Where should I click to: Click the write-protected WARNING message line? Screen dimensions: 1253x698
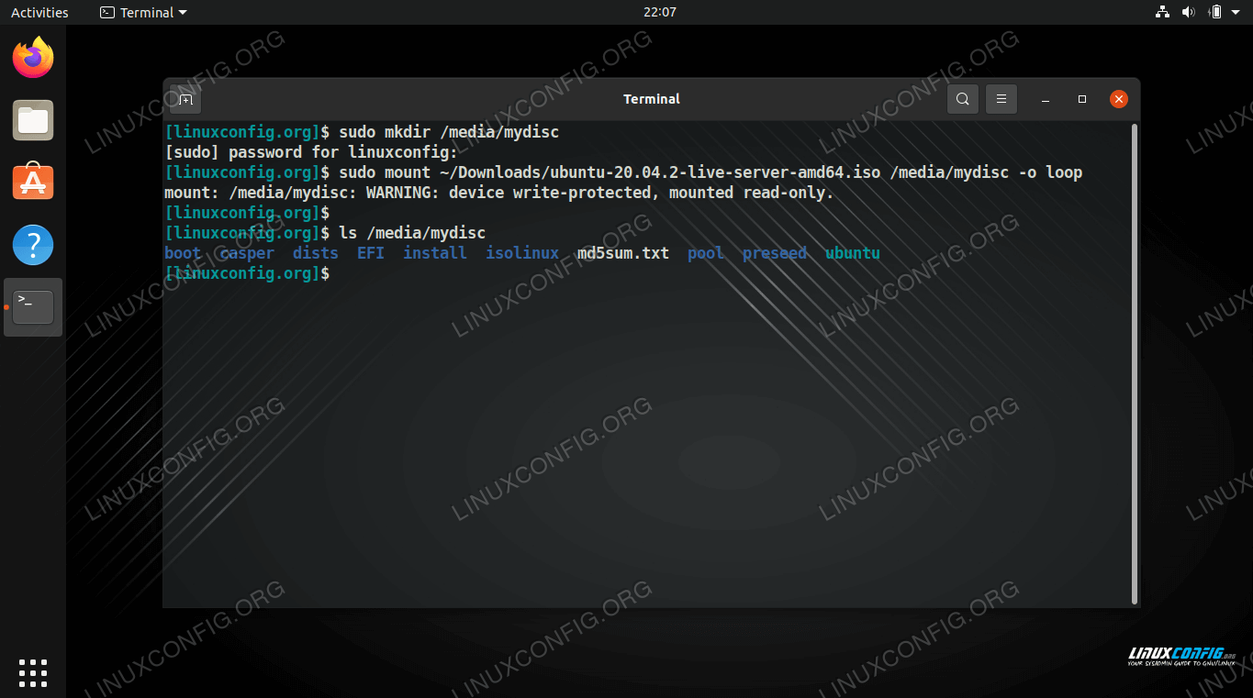pyautogui.click(x=499, y=193)
